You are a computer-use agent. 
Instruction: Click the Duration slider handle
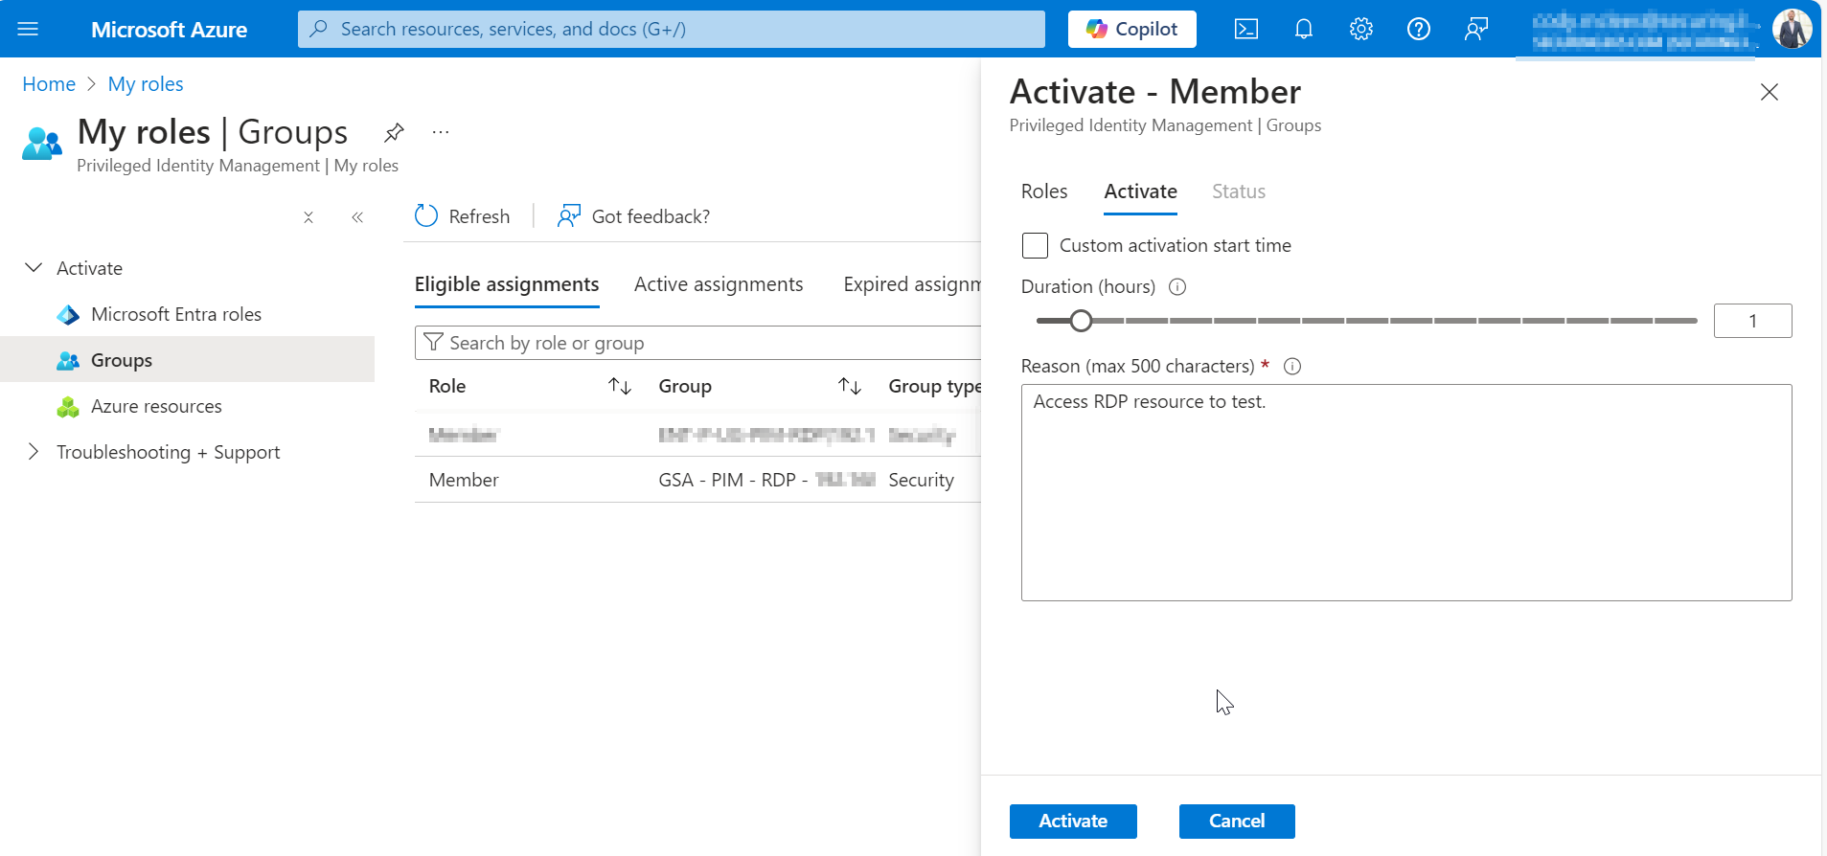[x=1081, y=321]
